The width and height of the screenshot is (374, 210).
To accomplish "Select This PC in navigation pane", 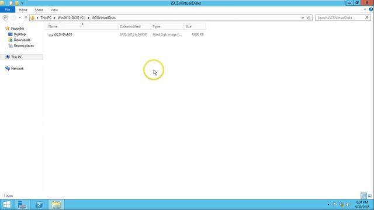I will pyautogui.click(x=16, y=57).
